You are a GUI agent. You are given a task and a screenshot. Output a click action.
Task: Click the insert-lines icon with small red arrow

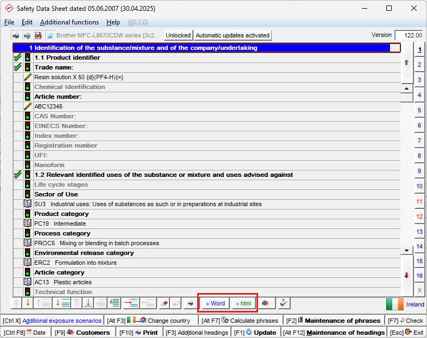pos(115,303)
